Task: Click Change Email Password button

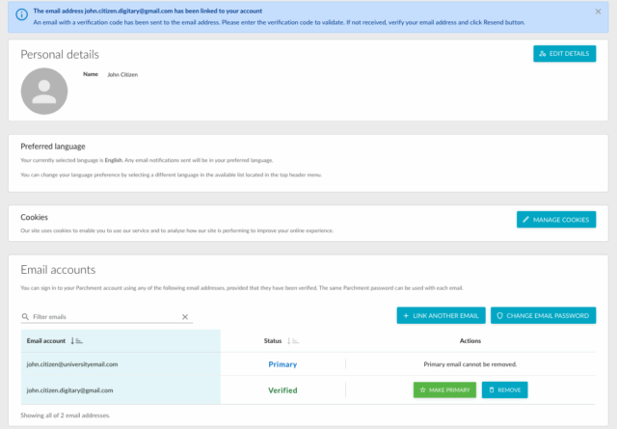Action: click(543, 315)
